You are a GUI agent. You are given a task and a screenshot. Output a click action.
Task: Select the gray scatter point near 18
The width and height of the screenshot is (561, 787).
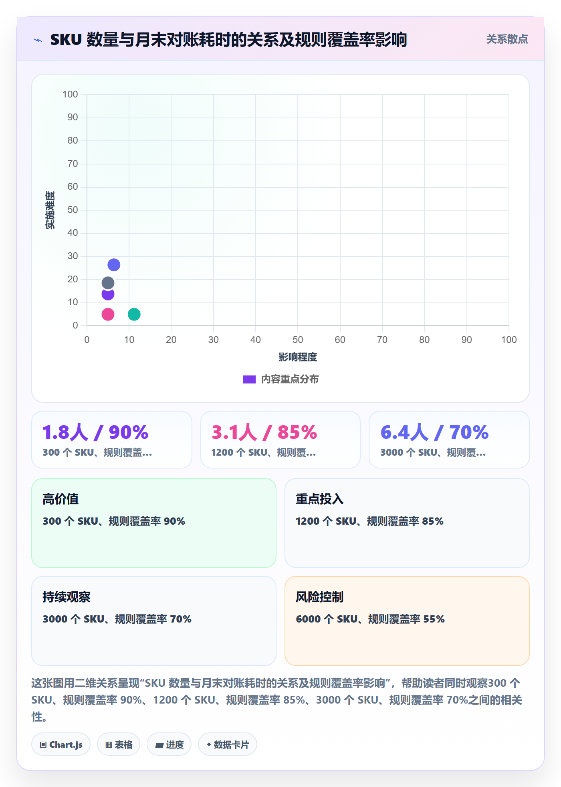(108, 283)
